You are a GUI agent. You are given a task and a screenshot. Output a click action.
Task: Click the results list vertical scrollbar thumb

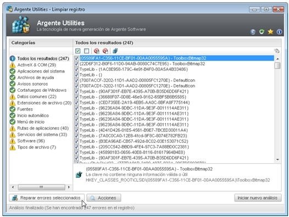click(x=277, y=65)
